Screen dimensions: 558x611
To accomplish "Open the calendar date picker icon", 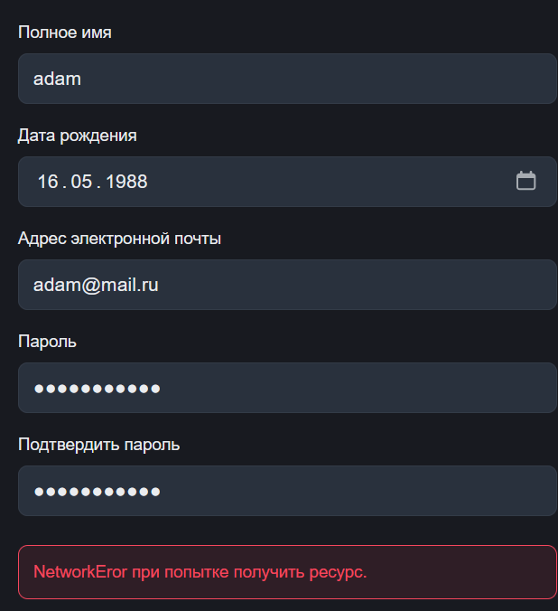I will pos(525,181).
